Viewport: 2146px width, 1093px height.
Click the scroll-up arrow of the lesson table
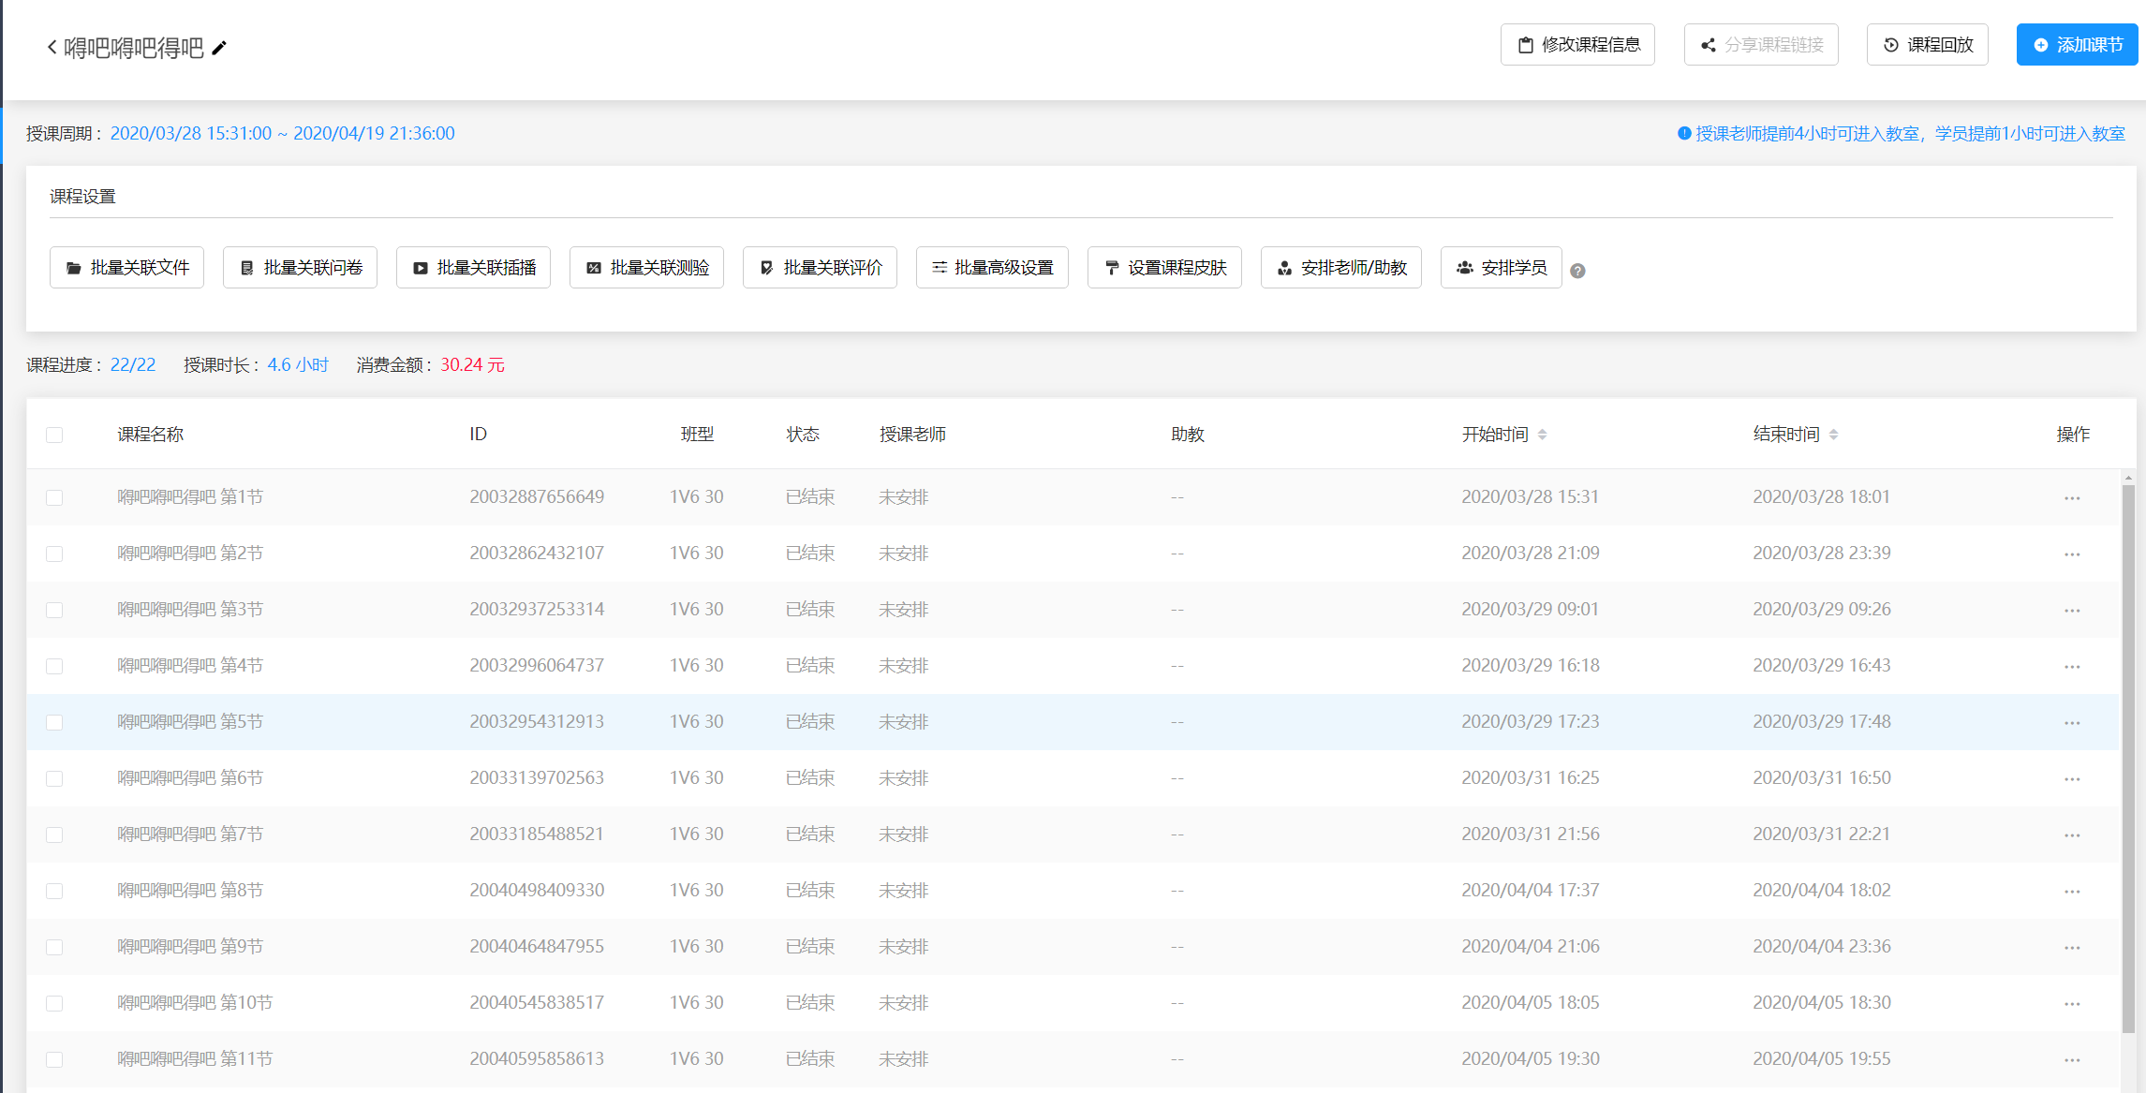click(x=2128, y=478)
